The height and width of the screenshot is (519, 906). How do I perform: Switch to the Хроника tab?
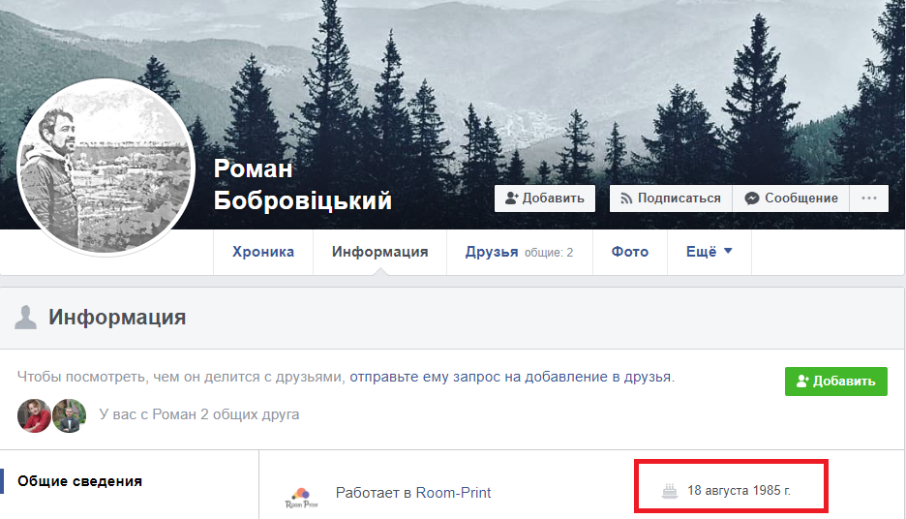point(263,252)
